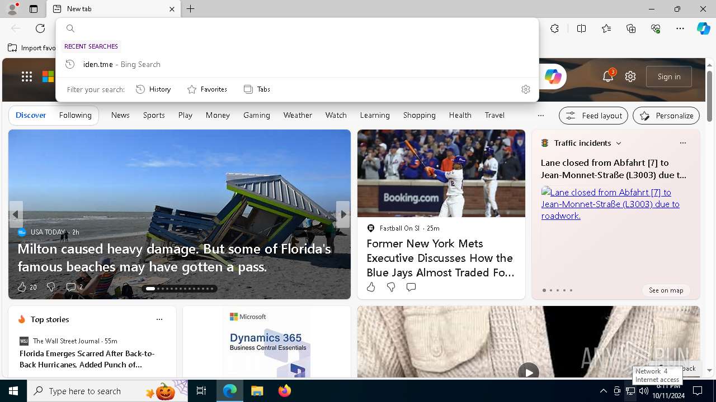Viewport: 716px width, 402px height.
Task: Click the Sign in button
Action: 669,76
